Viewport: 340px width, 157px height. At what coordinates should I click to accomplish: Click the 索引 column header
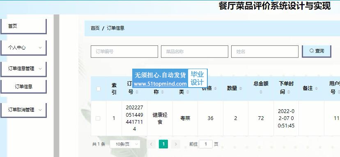coord(114,88)
